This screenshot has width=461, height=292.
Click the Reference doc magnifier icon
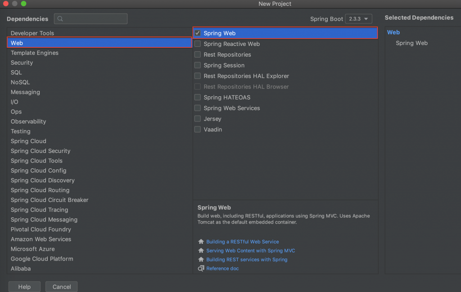[201, 269]
